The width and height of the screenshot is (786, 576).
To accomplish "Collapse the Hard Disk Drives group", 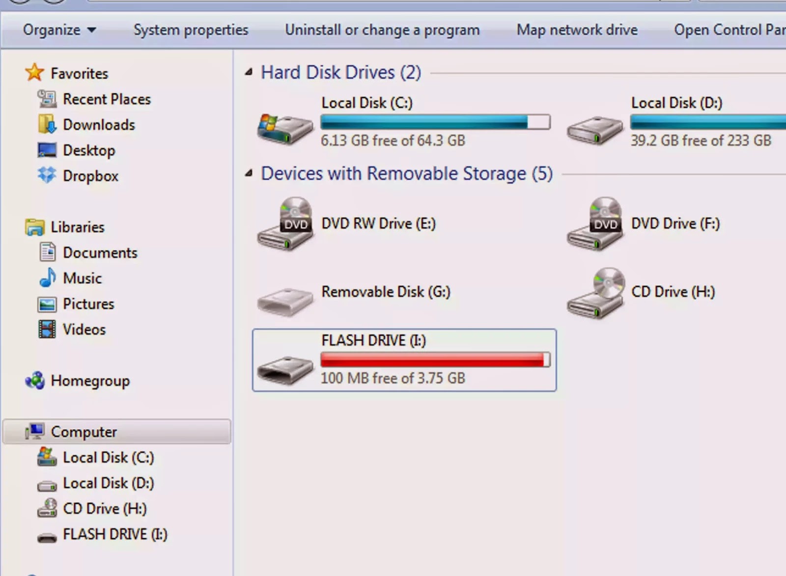I will 249,73.
